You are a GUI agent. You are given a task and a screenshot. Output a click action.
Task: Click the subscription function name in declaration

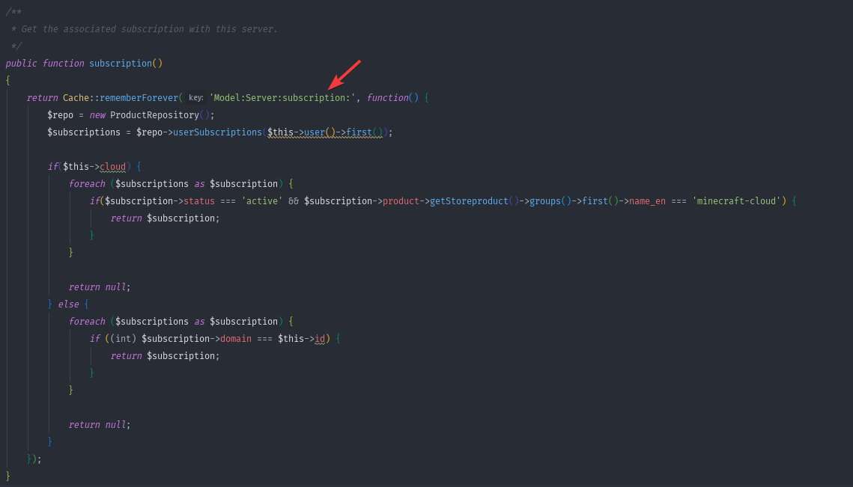120,64
